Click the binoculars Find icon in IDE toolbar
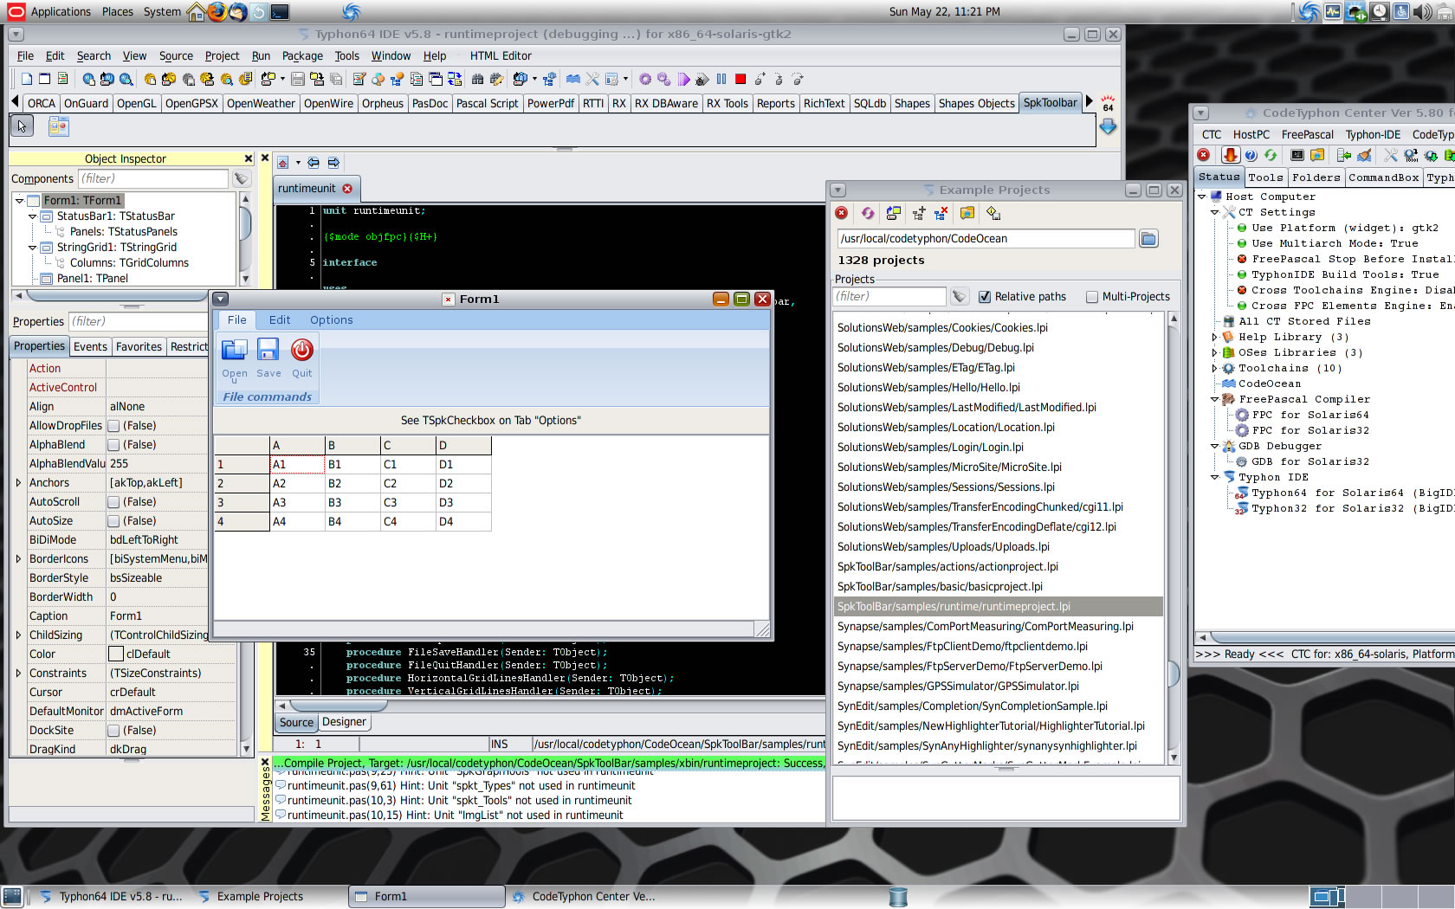Screen dimensions: 1455x909 pos(477,79)
